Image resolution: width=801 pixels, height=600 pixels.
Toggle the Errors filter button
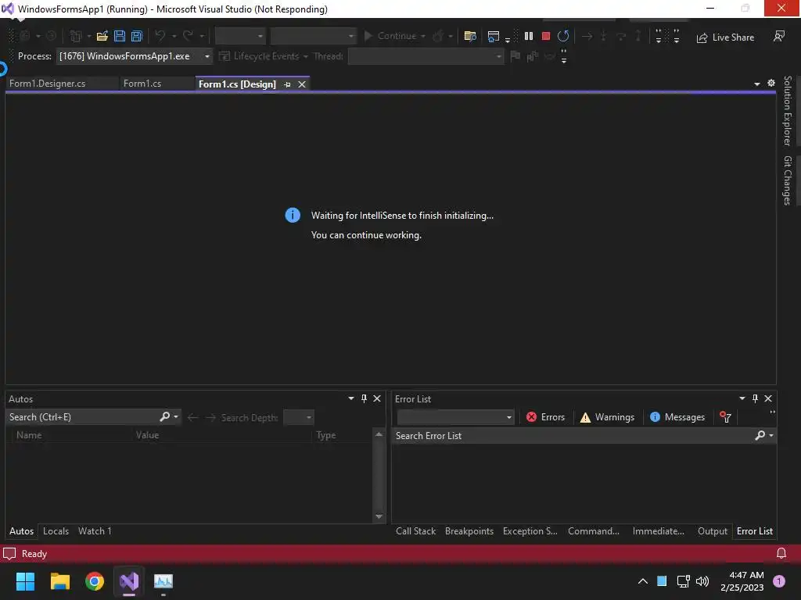pyautogui.click(x=545, y=417)
